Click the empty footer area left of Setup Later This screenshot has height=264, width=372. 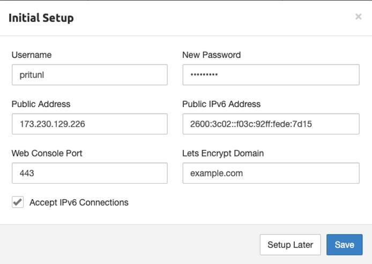(129, 245)
